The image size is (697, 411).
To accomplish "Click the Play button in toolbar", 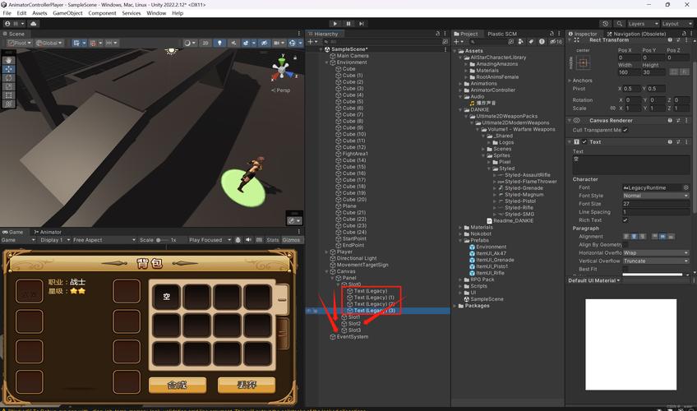I will (x=335, y=24).
